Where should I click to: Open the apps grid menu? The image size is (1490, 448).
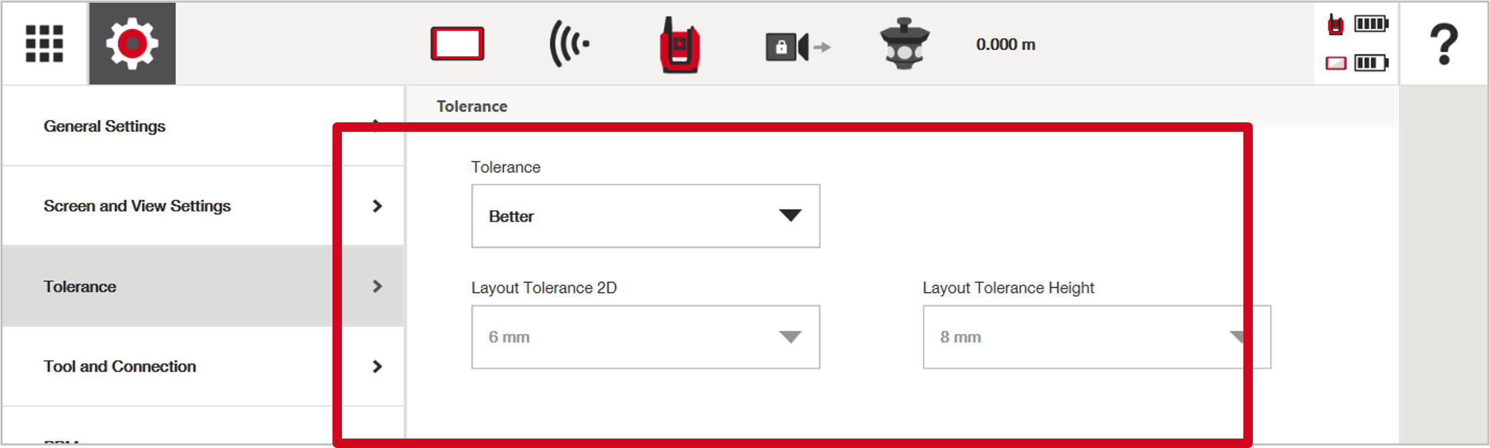click(x=45, y=44)
